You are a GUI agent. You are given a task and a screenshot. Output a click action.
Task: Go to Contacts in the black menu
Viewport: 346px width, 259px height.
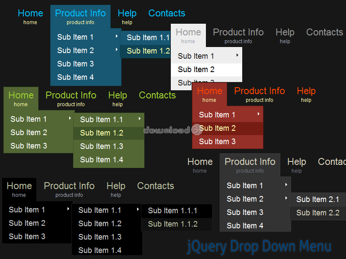tap(156, 186)
